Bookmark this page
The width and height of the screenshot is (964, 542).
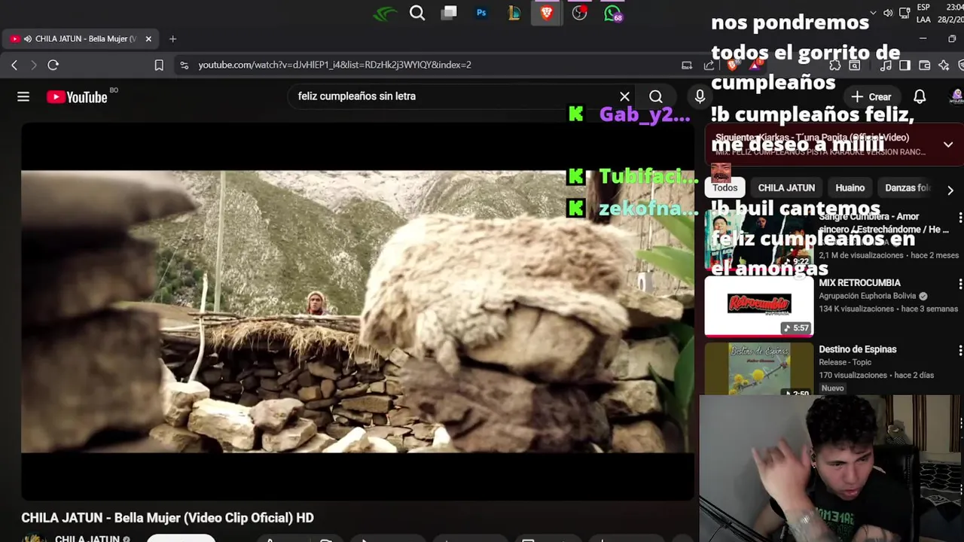tap(159, 65)
